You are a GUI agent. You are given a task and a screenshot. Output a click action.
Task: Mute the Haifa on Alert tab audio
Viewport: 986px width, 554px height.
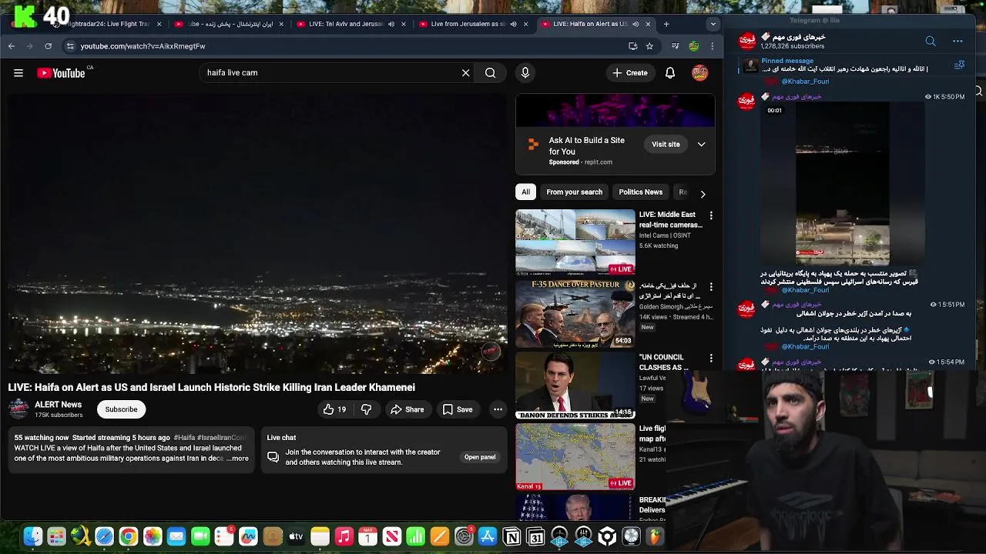[x=636, y=24]
